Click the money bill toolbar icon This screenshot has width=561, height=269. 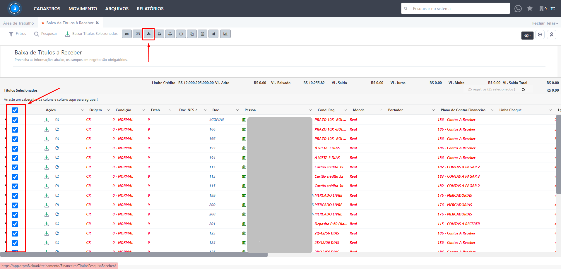(x=138, y=34)
